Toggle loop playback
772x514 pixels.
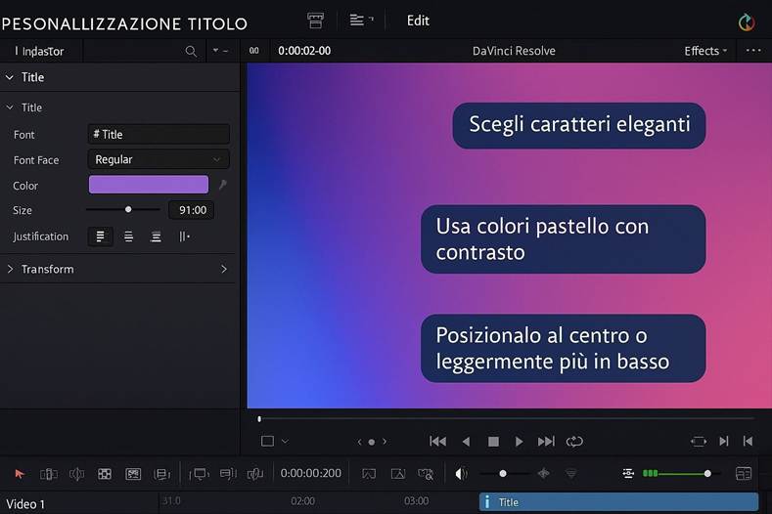574,442
